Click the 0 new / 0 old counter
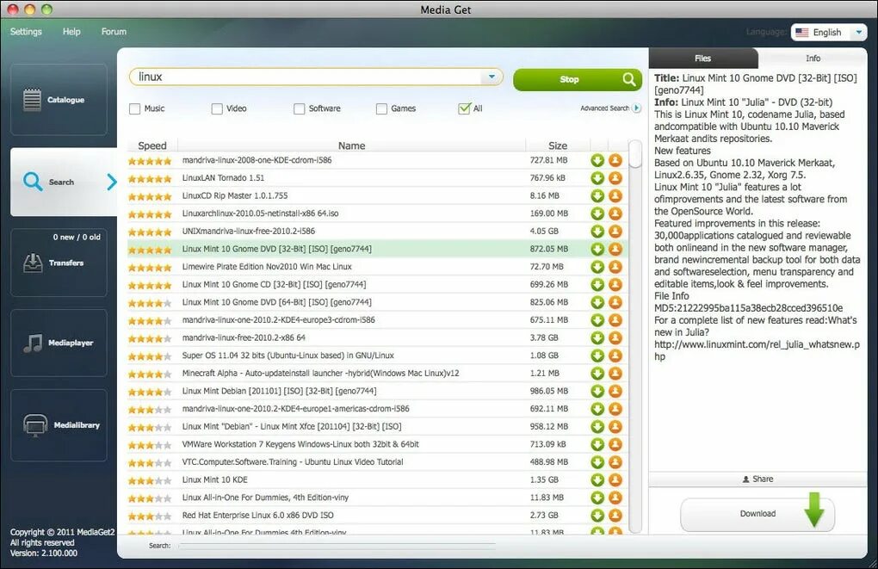Image resolution: width=878 pixels, height=569 pixels. click(x=77, y=237)
